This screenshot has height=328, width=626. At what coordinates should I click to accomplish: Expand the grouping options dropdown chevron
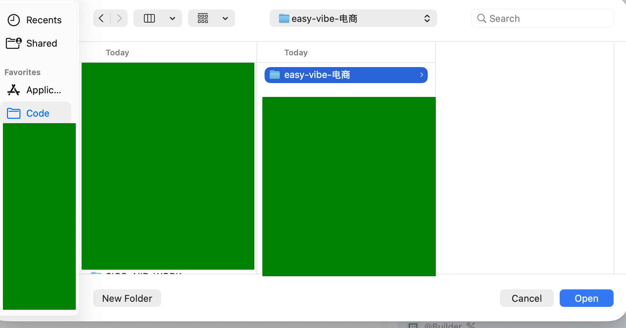[x=225, y=18]
